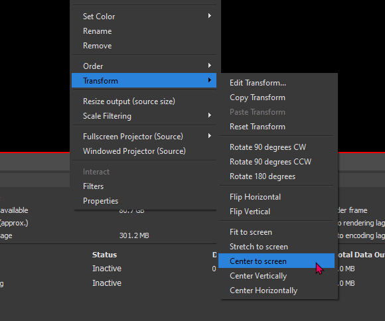Choose Copy Transform
Screen dimensions: 385x321
point(277,97)
